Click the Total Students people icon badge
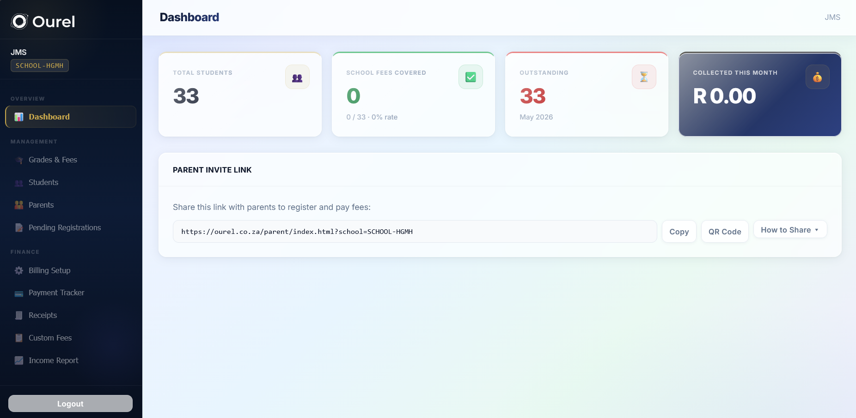 [x=297, y=77]
